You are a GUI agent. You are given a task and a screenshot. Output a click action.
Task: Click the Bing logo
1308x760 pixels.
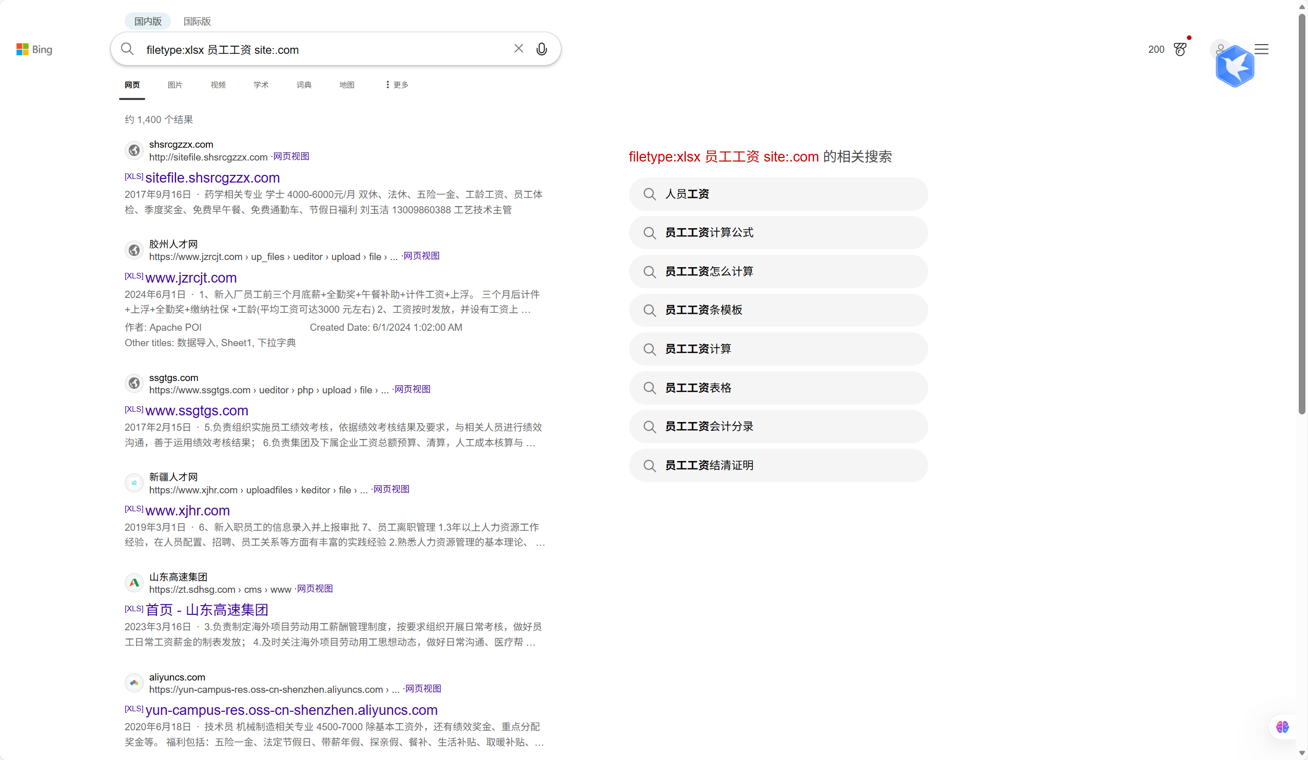click(34, 49)
